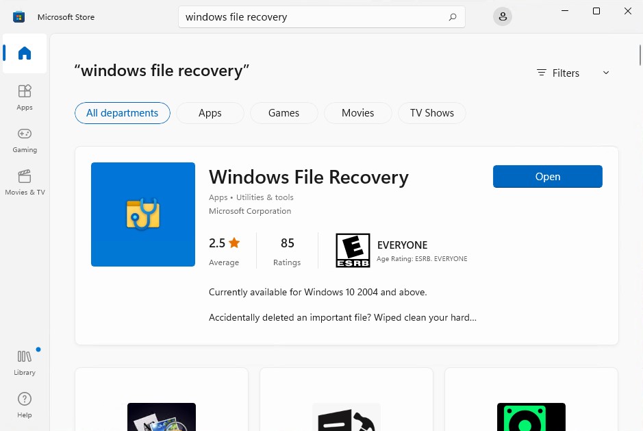Open the Help section
The width and height of the screenshot is (643, 431).
coord(25,404)
